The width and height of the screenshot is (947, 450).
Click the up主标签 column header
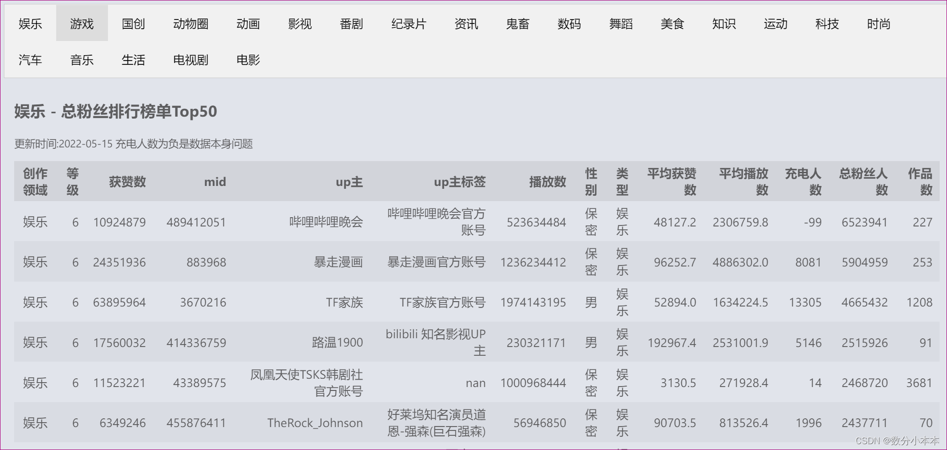tap(460, 182)
